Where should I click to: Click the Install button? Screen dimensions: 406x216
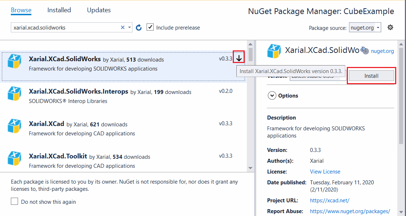click(x=371, y=76)
